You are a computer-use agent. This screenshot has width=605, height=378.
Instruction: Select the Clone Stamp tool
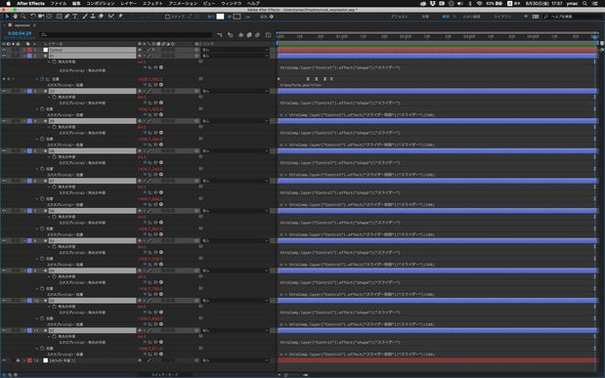(93, 17)
